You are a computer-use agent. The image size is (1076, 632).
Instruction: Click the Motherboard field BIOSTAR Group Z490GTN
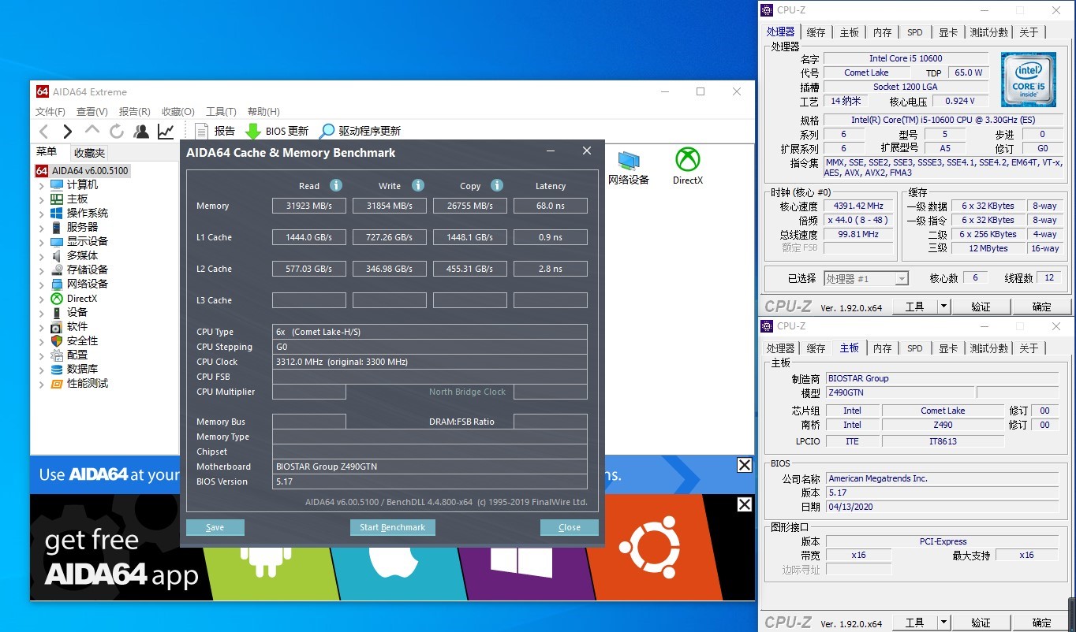click(x=429, y=467)
